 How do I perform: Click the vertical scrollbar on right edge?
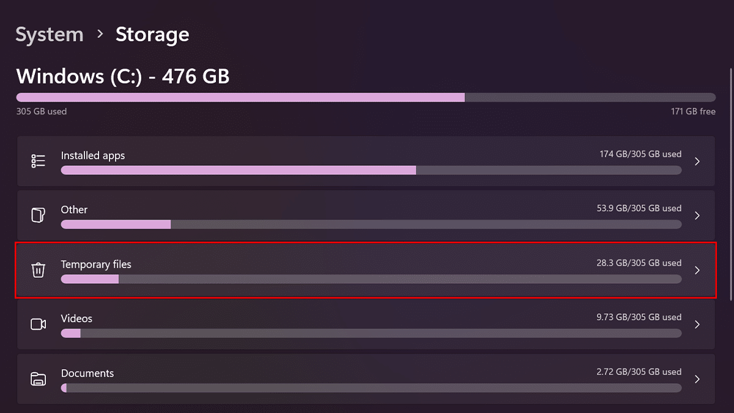[x=732, y=184]
